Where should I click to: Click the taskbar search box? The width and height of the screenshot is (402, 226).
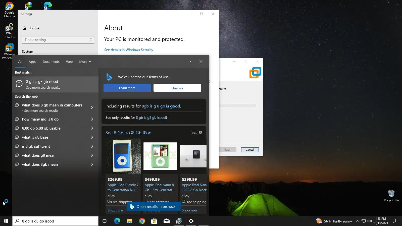click(55, 221)
